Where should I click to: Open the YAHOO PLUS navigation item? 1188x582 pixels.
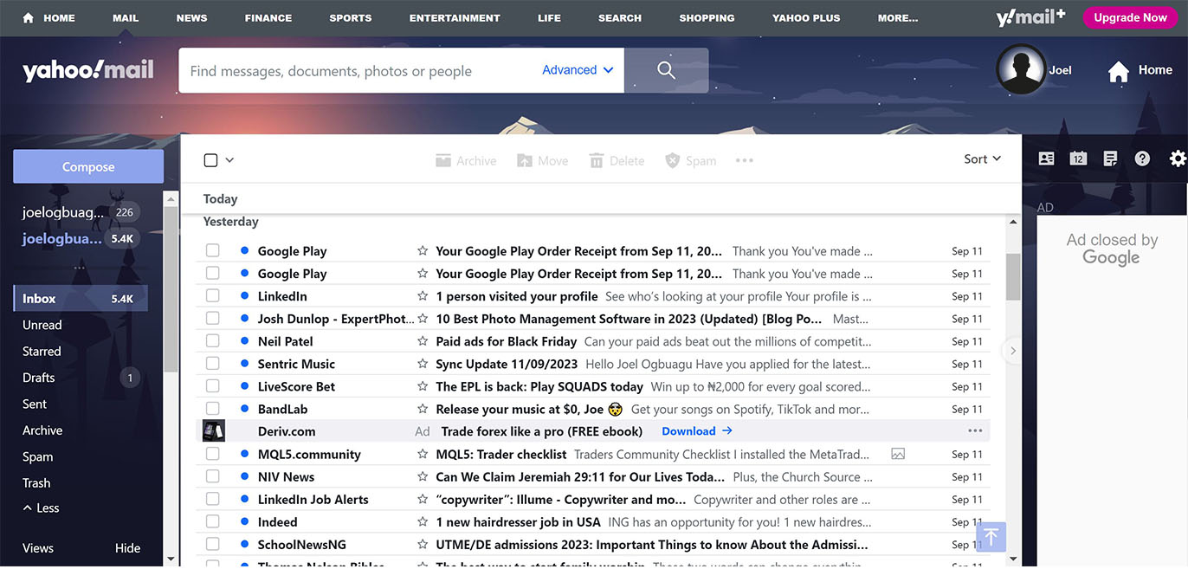806,18
